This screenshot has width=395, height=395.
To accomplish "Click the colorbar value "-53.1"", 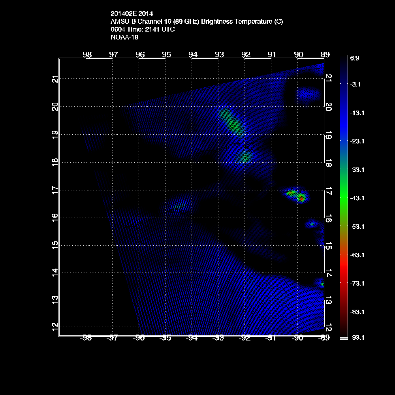I will click(357, 227).
